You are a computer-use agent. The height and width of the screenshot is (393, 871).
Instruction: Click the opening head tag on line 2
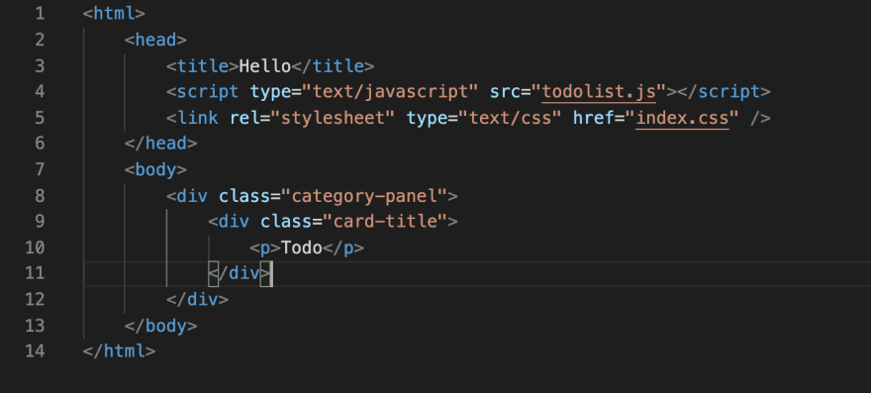pyautogui.click(x=155, y=40)
